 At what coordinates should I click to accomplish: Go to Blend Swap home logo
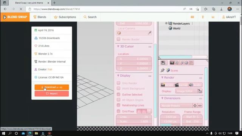tap(15, 17)
